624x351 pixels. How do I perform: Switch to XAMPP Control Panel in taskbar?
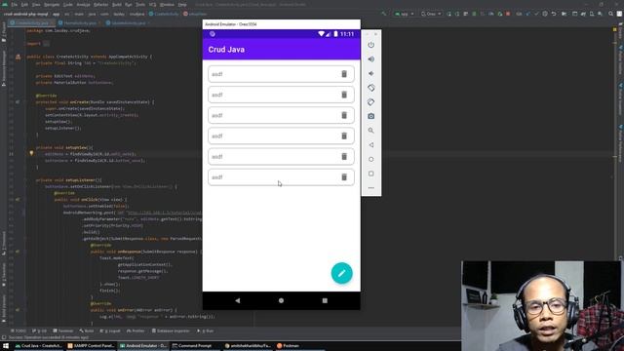pyautogui.click(x=91, y=346)
